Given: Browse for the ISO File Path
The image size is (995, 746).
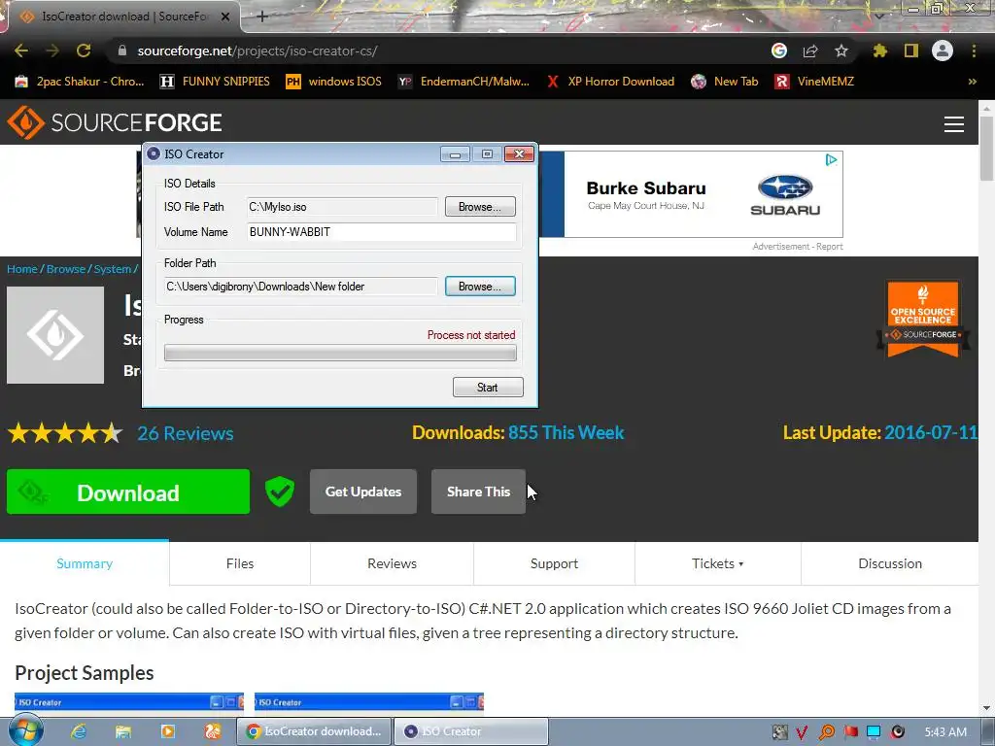Looking at the screenshot, I should tap(480, 207).
